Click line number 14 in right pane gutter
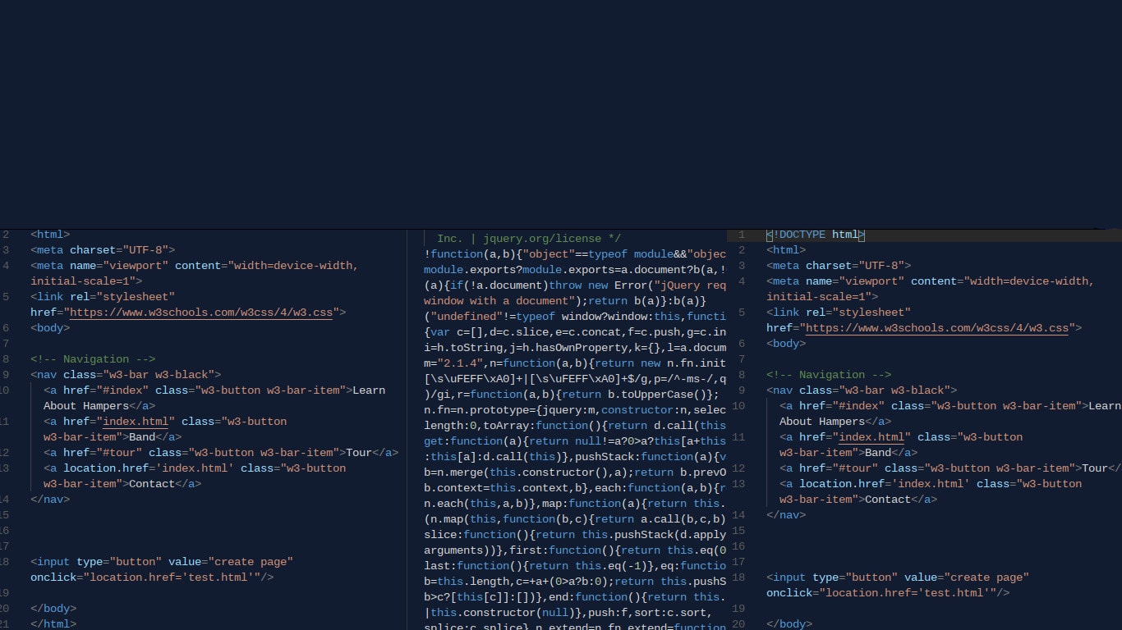This screenshot has width=1122, height=630. [x=738, y=515]
